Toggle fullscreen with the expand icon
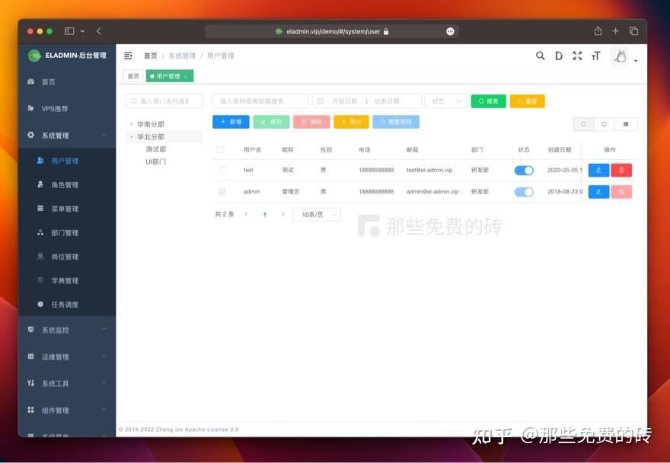Viewport: 670px width, 463px height. point(577,56)
